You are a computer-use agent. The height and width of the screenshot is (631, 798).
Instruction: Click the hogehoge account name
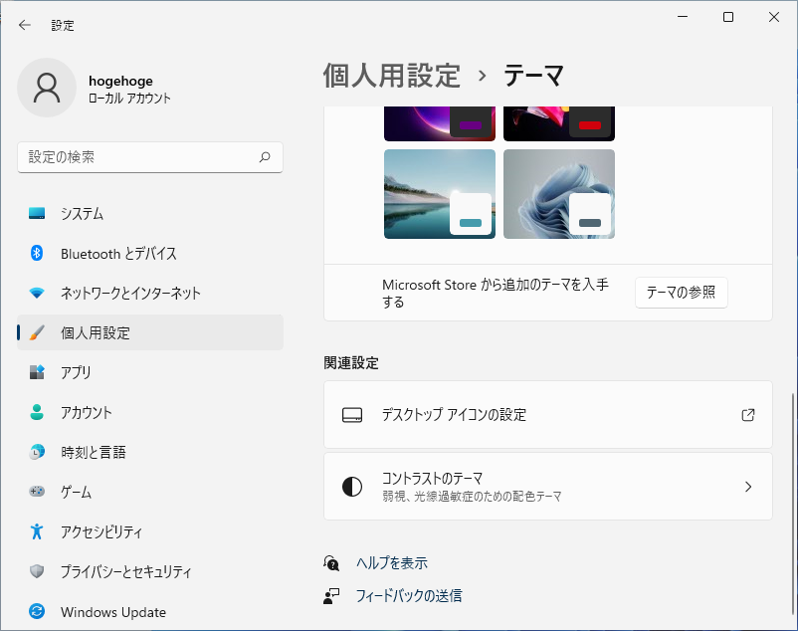120,81
